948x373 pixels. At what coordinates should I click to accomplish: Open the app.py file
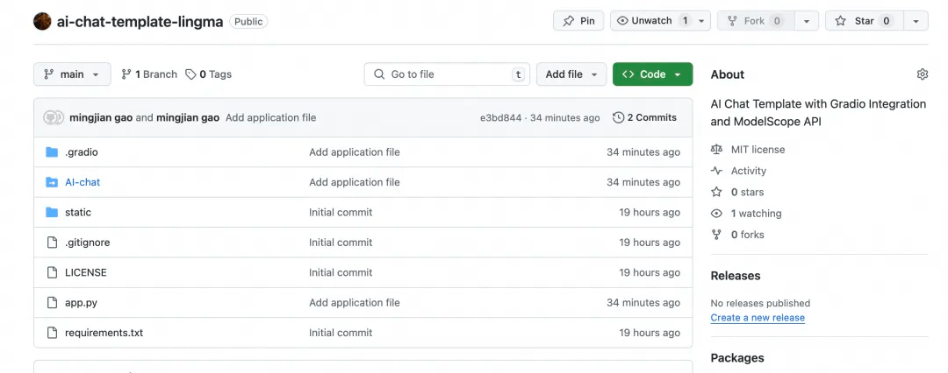81,303
